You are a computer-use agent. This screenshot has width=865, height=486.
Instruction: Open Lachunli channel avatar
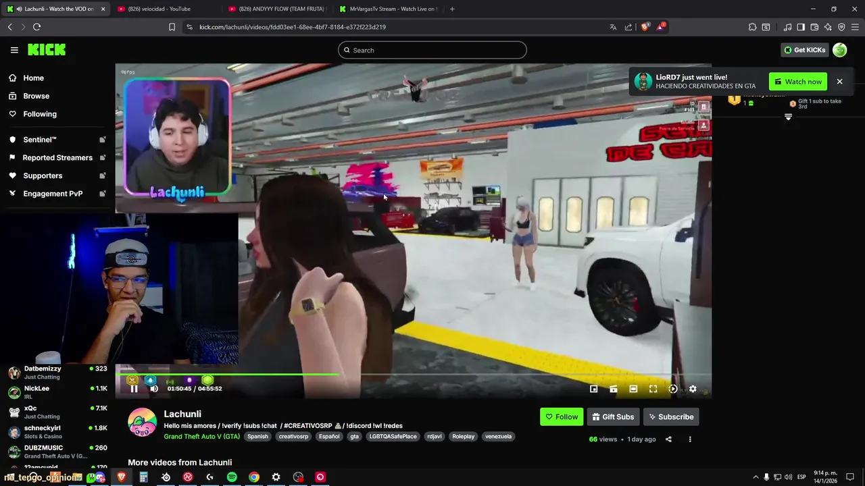pyautogui.click(x=142, y=423)
